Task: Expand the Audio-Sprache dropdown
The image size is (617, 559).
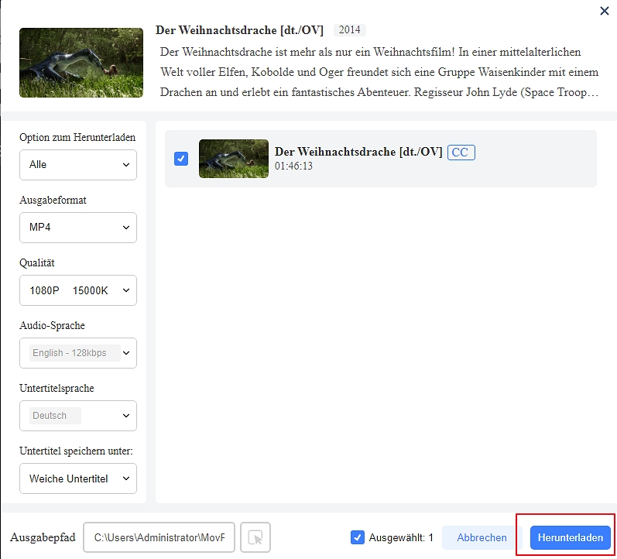Action: pos(126,353)
